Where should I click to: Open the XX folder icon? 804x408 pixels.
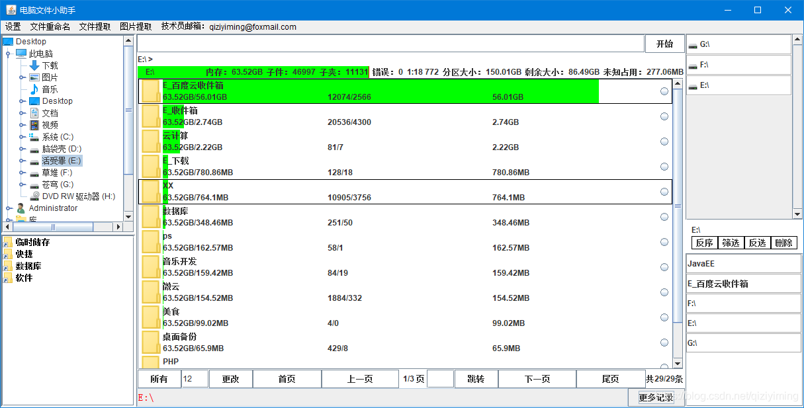tap(151, 192)
